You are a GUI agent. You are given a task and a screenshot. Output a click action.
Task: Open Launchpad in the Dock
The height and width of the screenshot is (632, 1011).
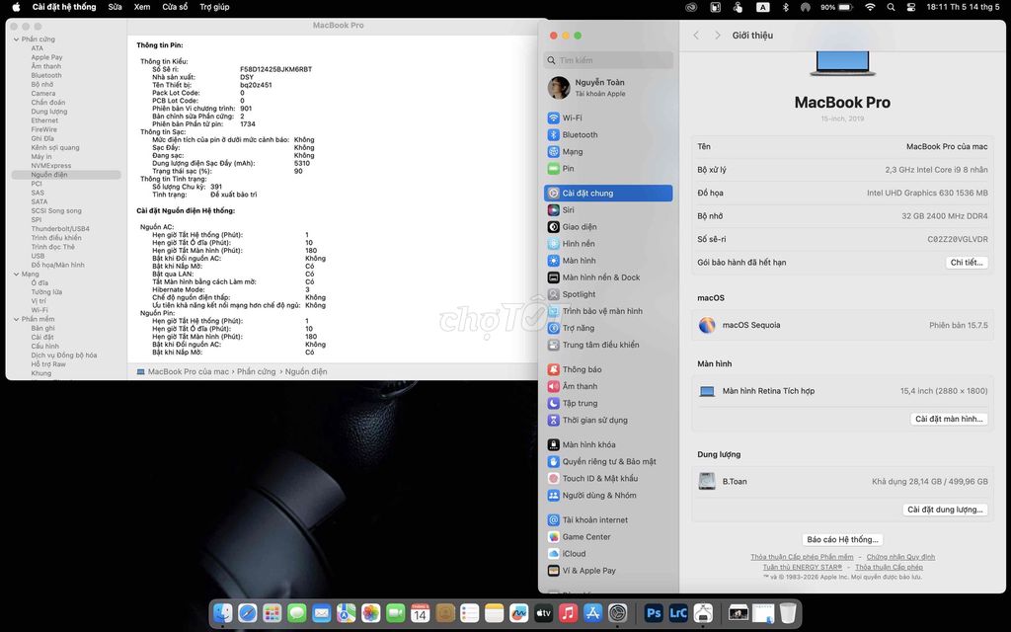(x=272, y=612)
